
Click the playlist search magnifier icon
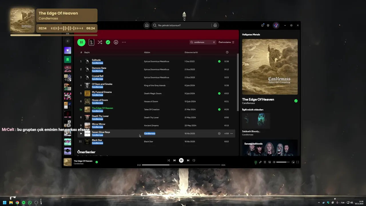pyautogui.click(x=192, y=42)
